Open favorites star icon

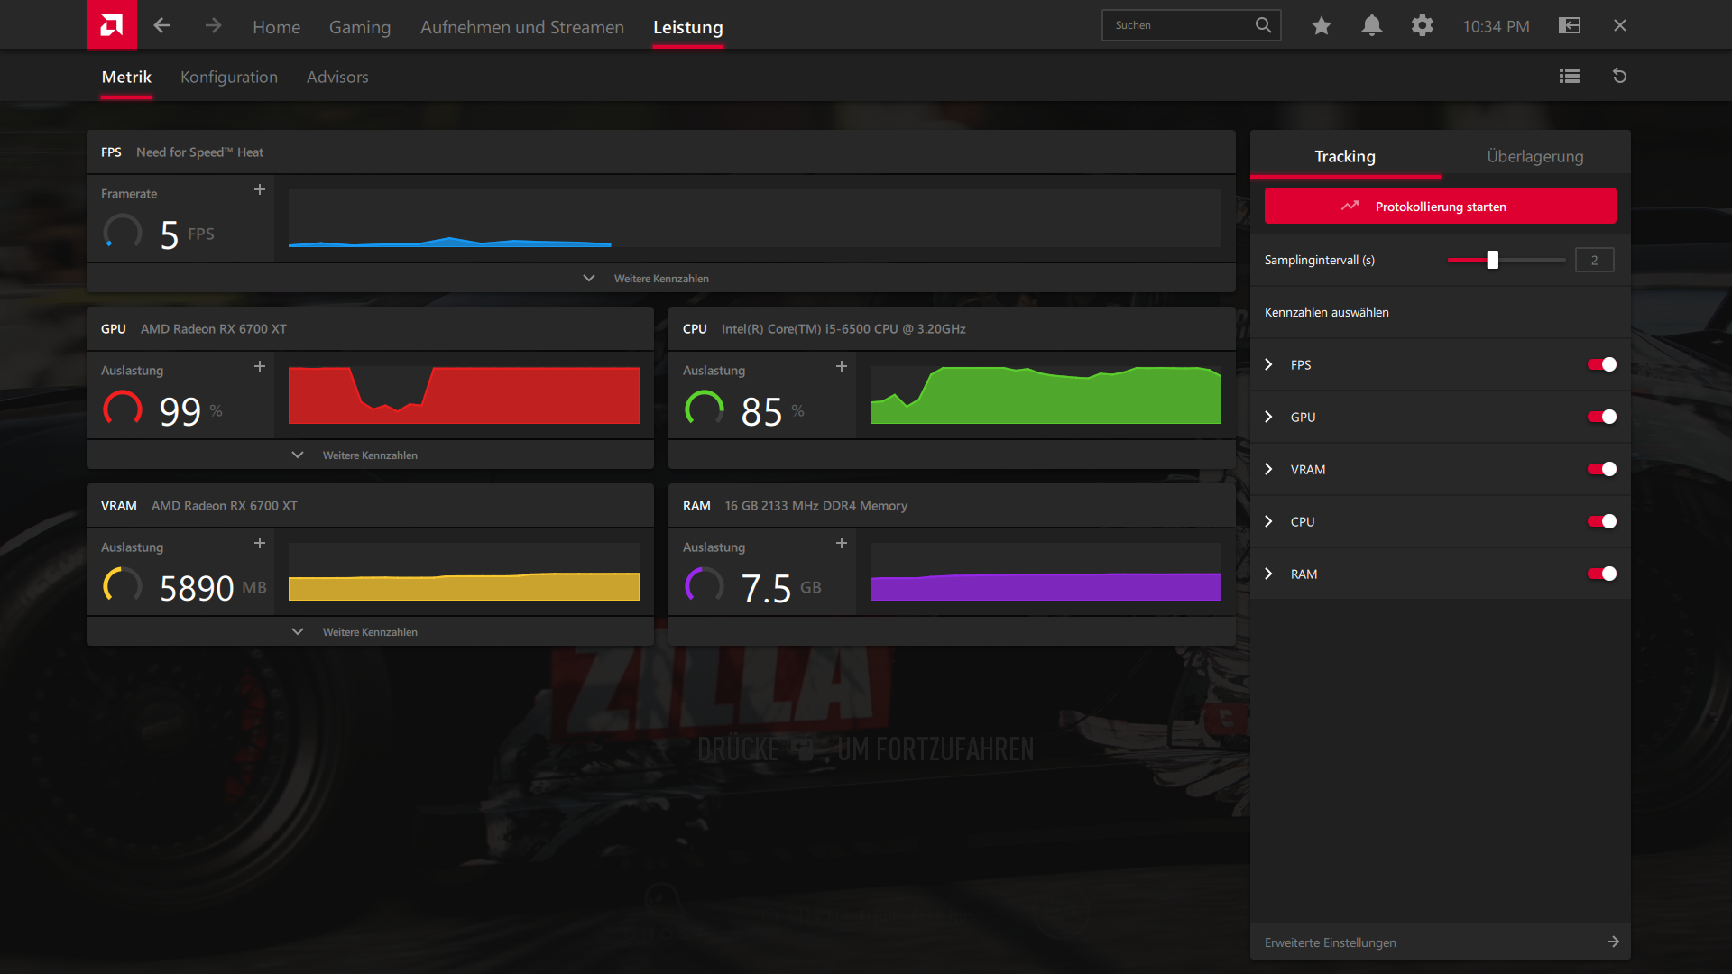point(1321,25)
